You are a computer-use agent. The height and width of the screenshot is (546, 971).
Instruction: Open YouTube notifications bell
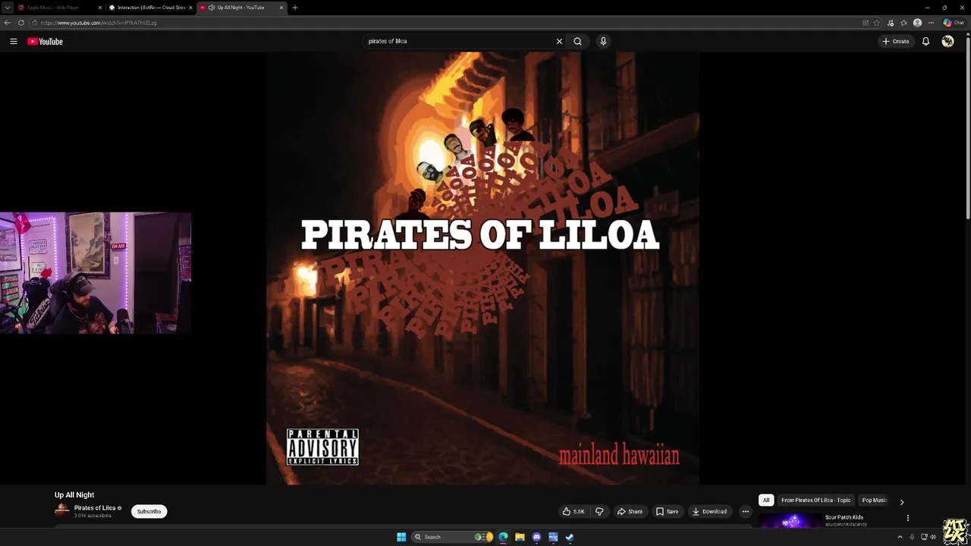pyautogui.click(x=925, y=42)
